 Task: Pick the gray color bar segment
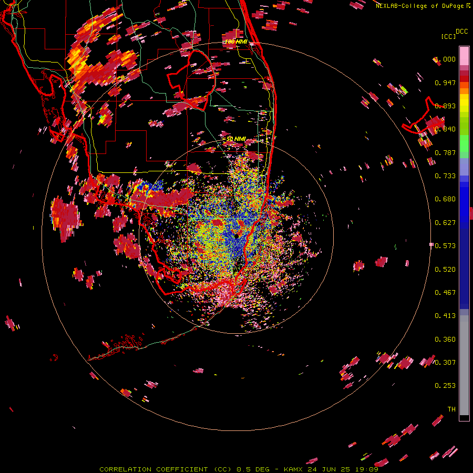(x=464, y=365)
